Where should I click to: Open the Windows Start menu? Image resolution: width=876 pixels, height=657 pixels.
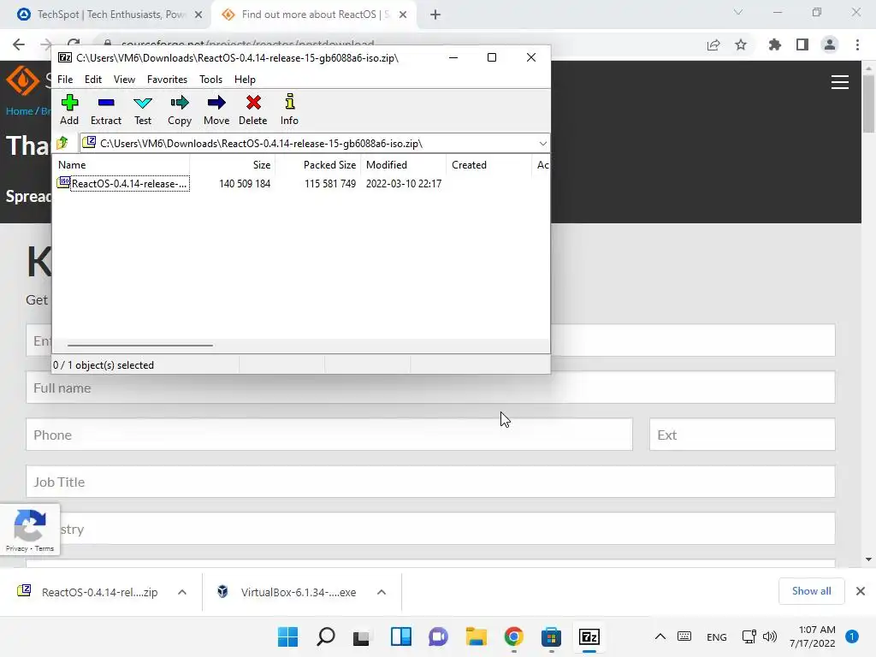pyautogui.click(x=287, y=636)
